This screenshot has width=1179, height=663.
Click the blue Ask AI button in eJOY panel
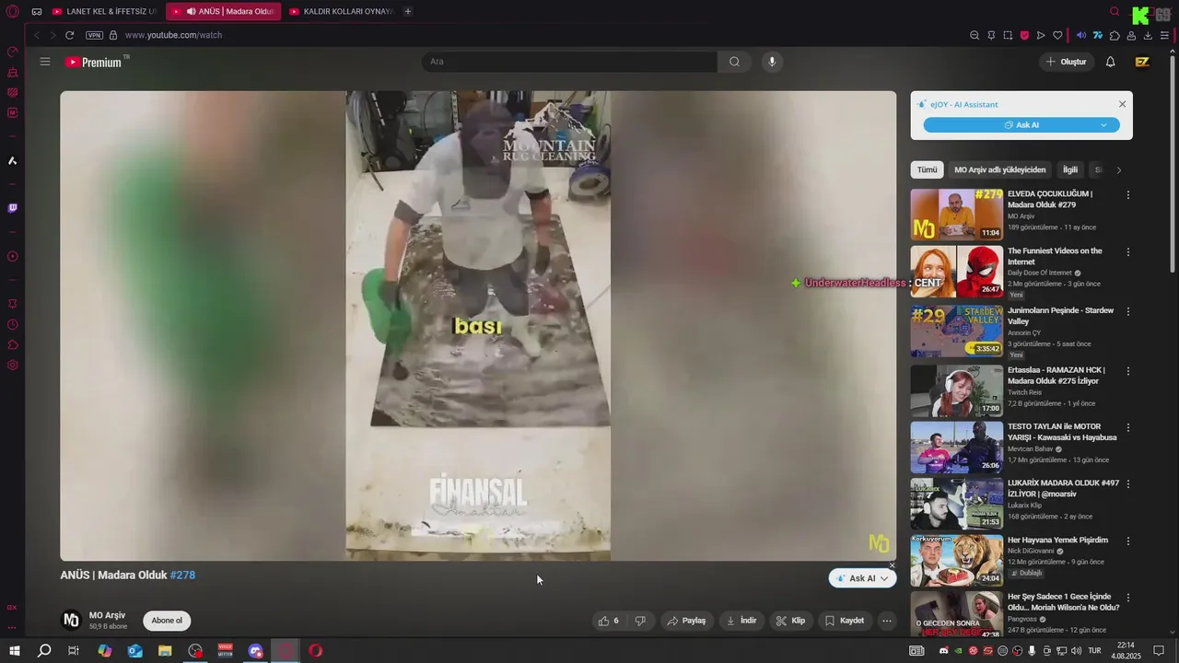coord(1021,125)
